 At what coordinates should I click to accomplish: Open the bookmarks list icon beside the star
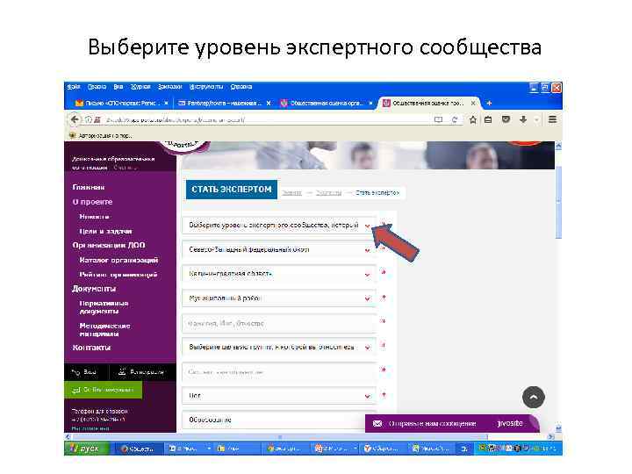(x=488, y=119)
